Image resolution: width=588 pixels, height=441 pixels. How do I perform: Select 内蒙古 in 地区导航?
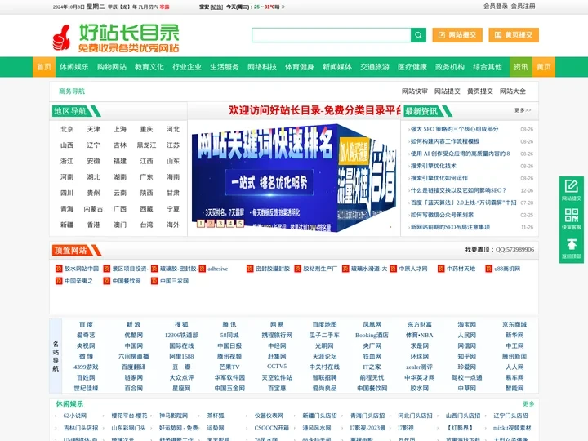pos(93,209)
